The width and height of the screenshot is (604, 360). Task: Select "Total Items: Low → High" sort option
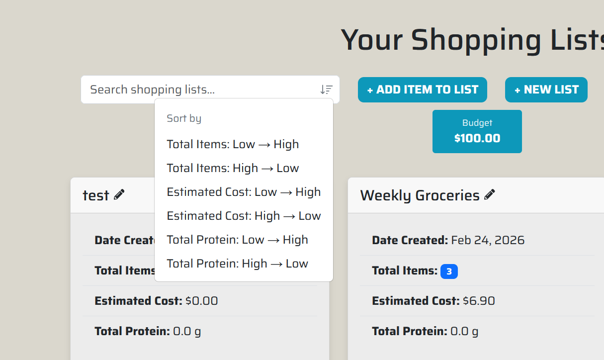point(233,144)
